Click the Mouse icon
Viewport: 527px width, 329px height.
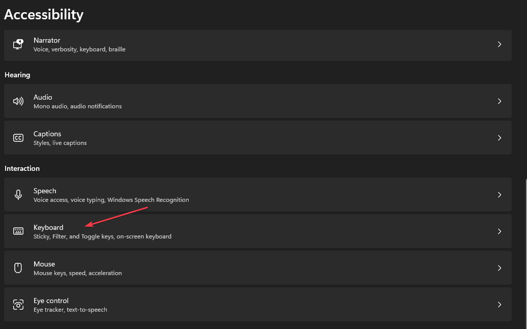click(x=18, y=268)
